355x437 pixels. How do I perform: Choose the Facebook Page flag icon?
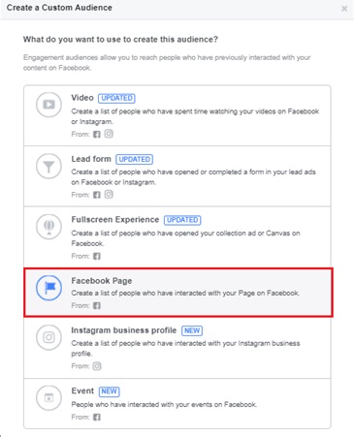tap(48, 288)
